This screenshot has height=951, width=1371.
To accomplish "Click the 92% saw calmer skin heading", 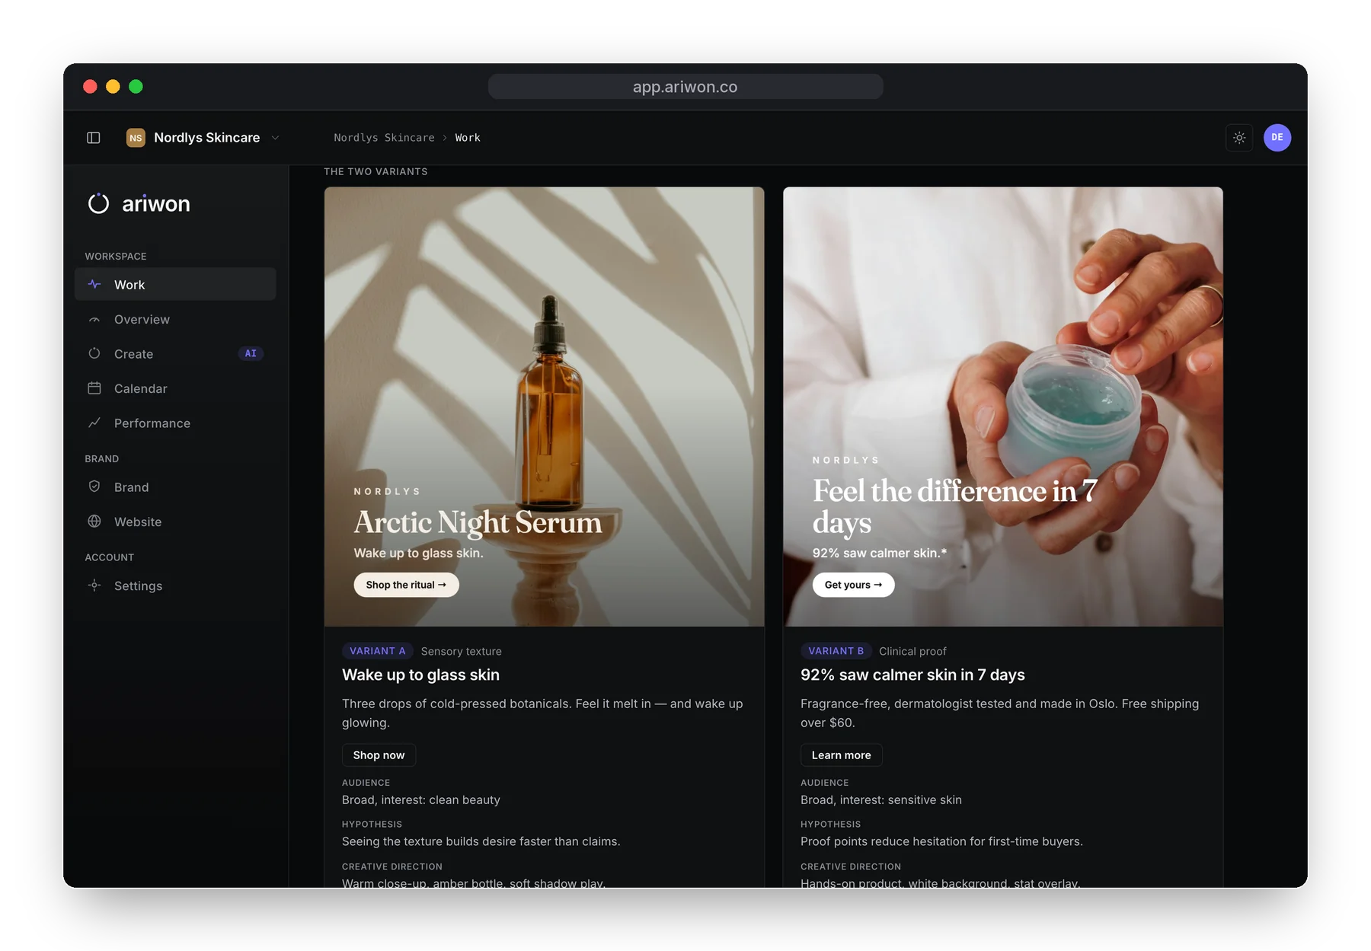I will point(912,675).
